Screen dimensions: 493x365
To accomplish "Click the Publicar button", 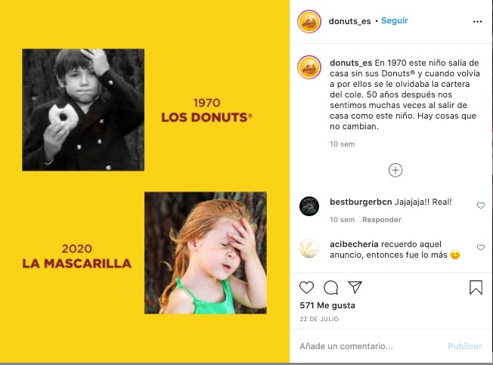I will [464, 346].
